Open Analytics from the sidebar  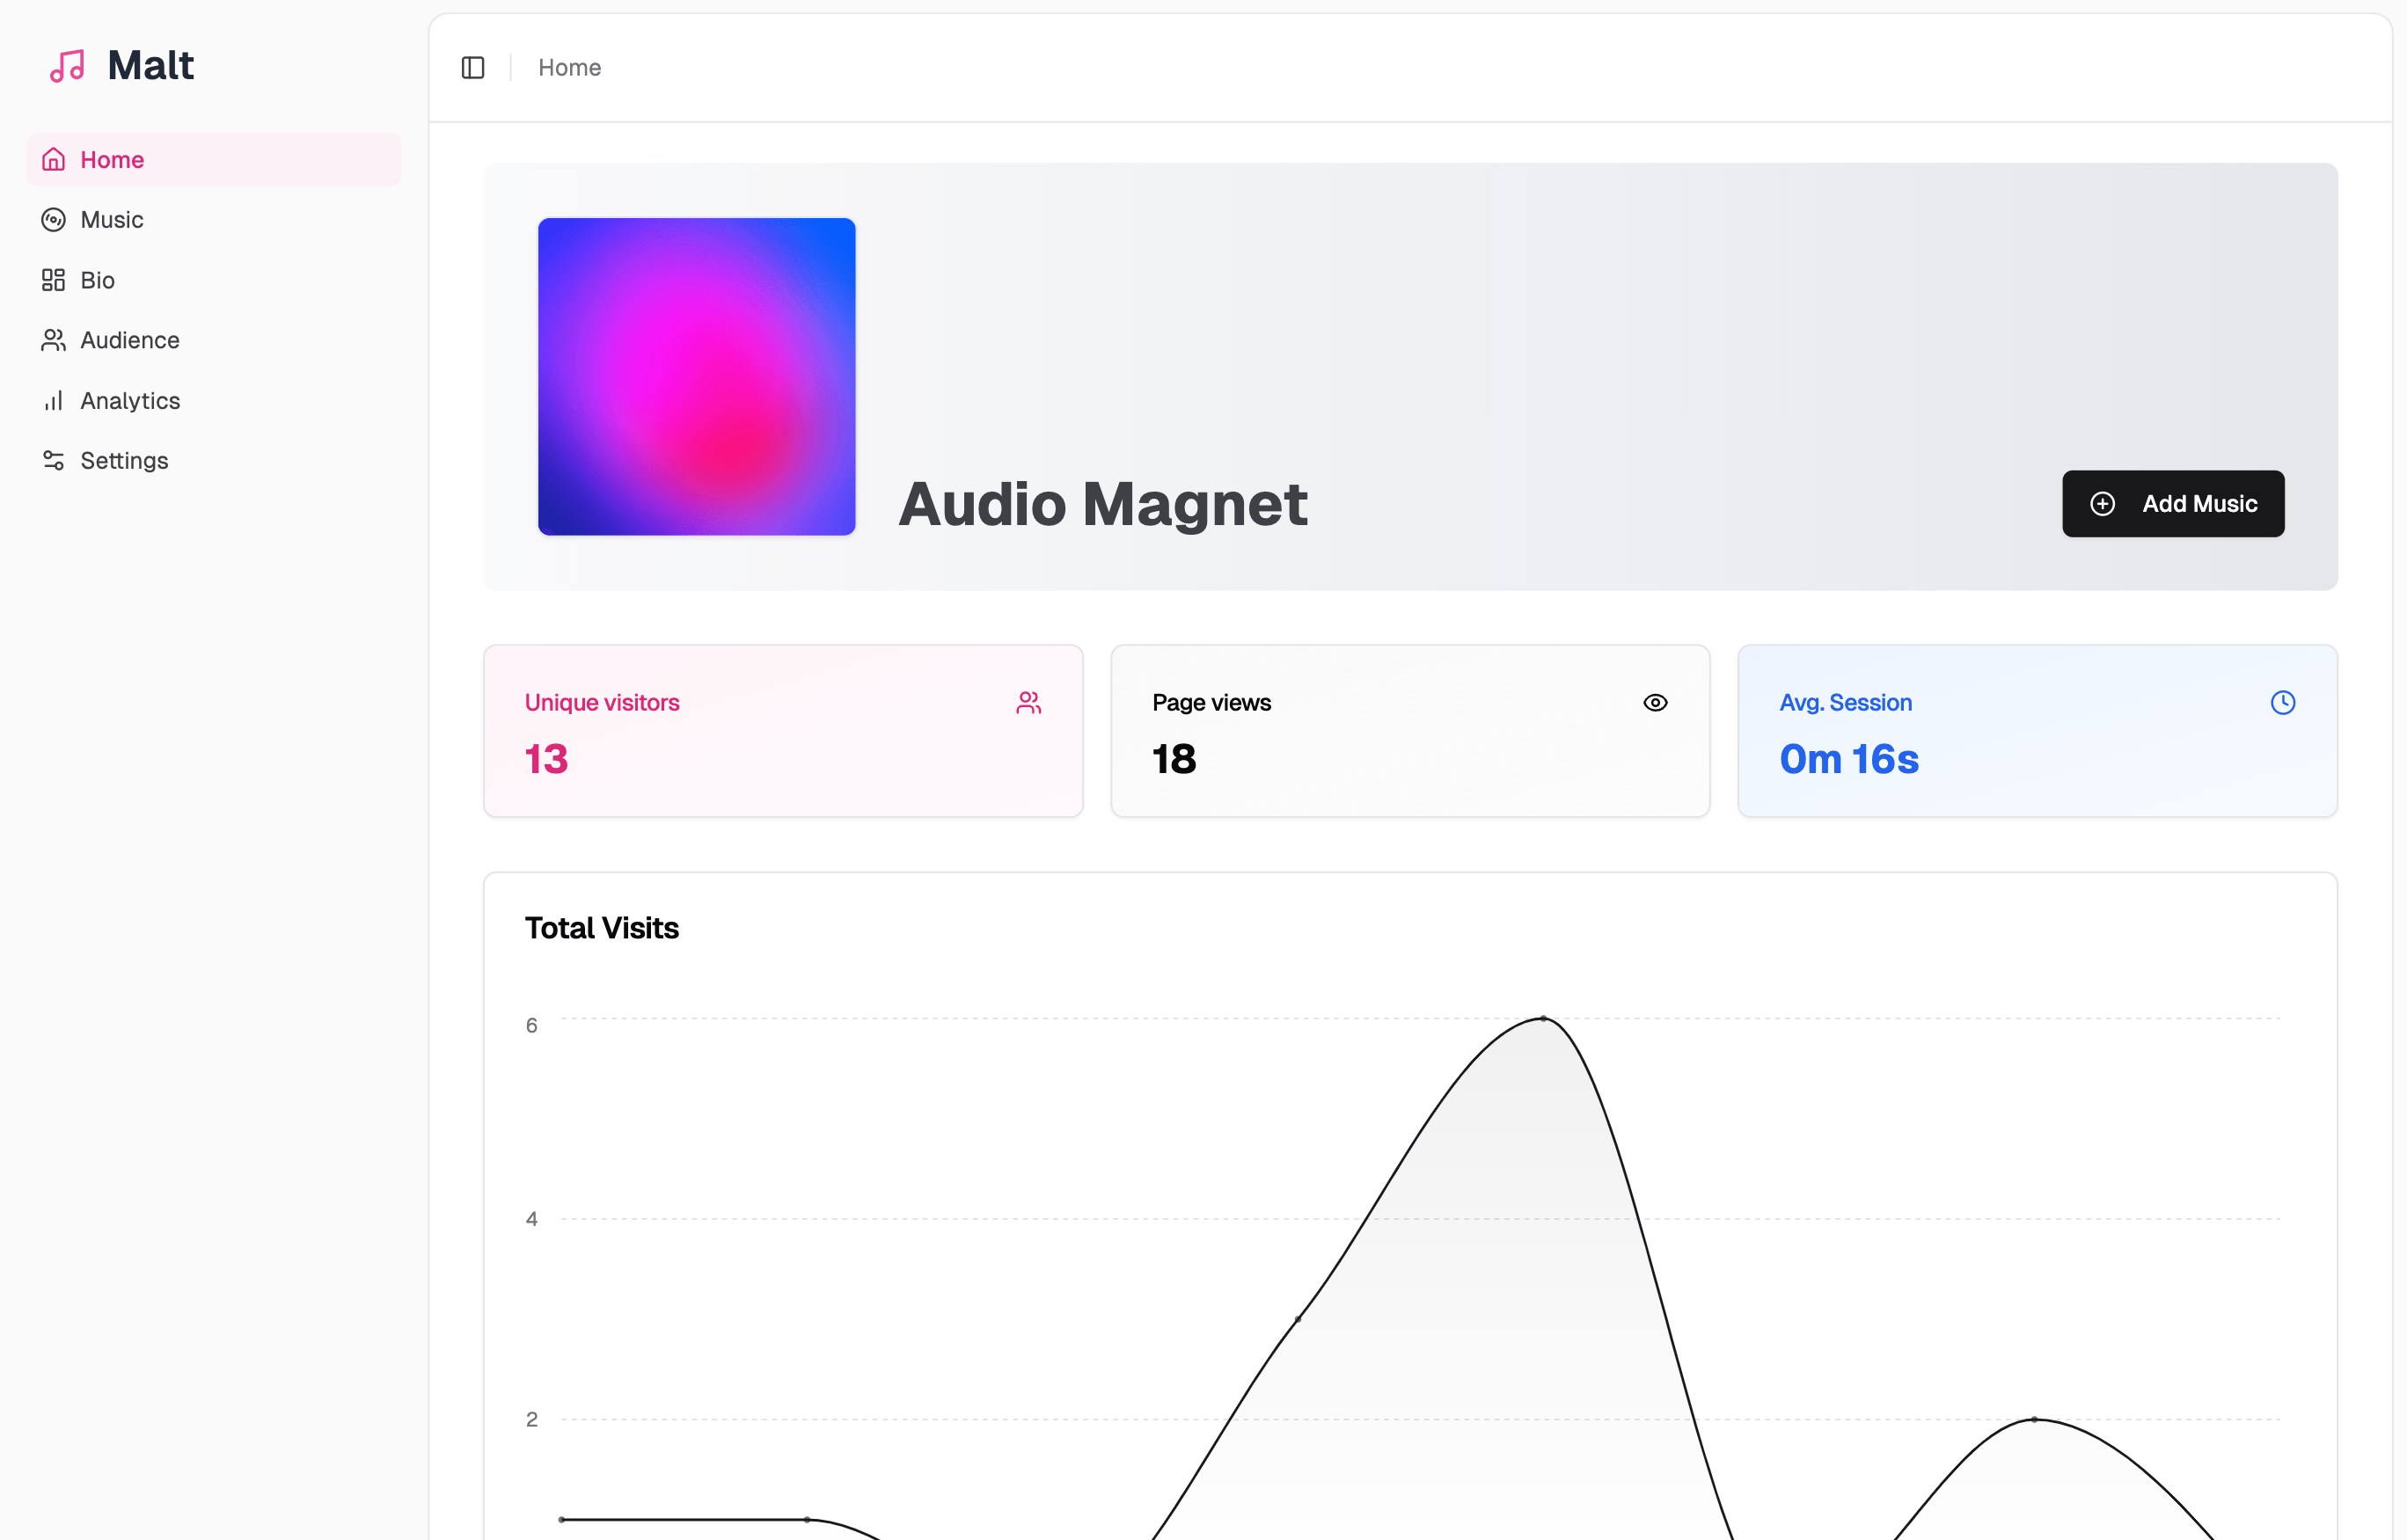[x=214, y=400]
